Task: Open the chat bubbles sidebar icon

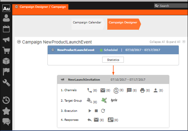Action: [6, 122]
